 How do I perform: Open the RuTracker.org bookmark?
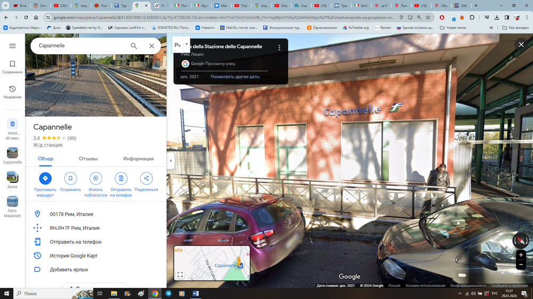(x=356, y=28)
